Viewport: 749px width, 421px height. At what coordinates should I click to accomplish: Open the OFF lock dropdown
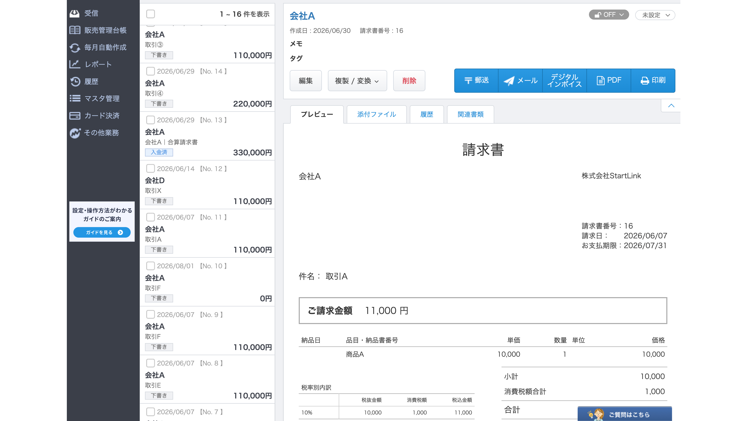click(x=609, y=15)
